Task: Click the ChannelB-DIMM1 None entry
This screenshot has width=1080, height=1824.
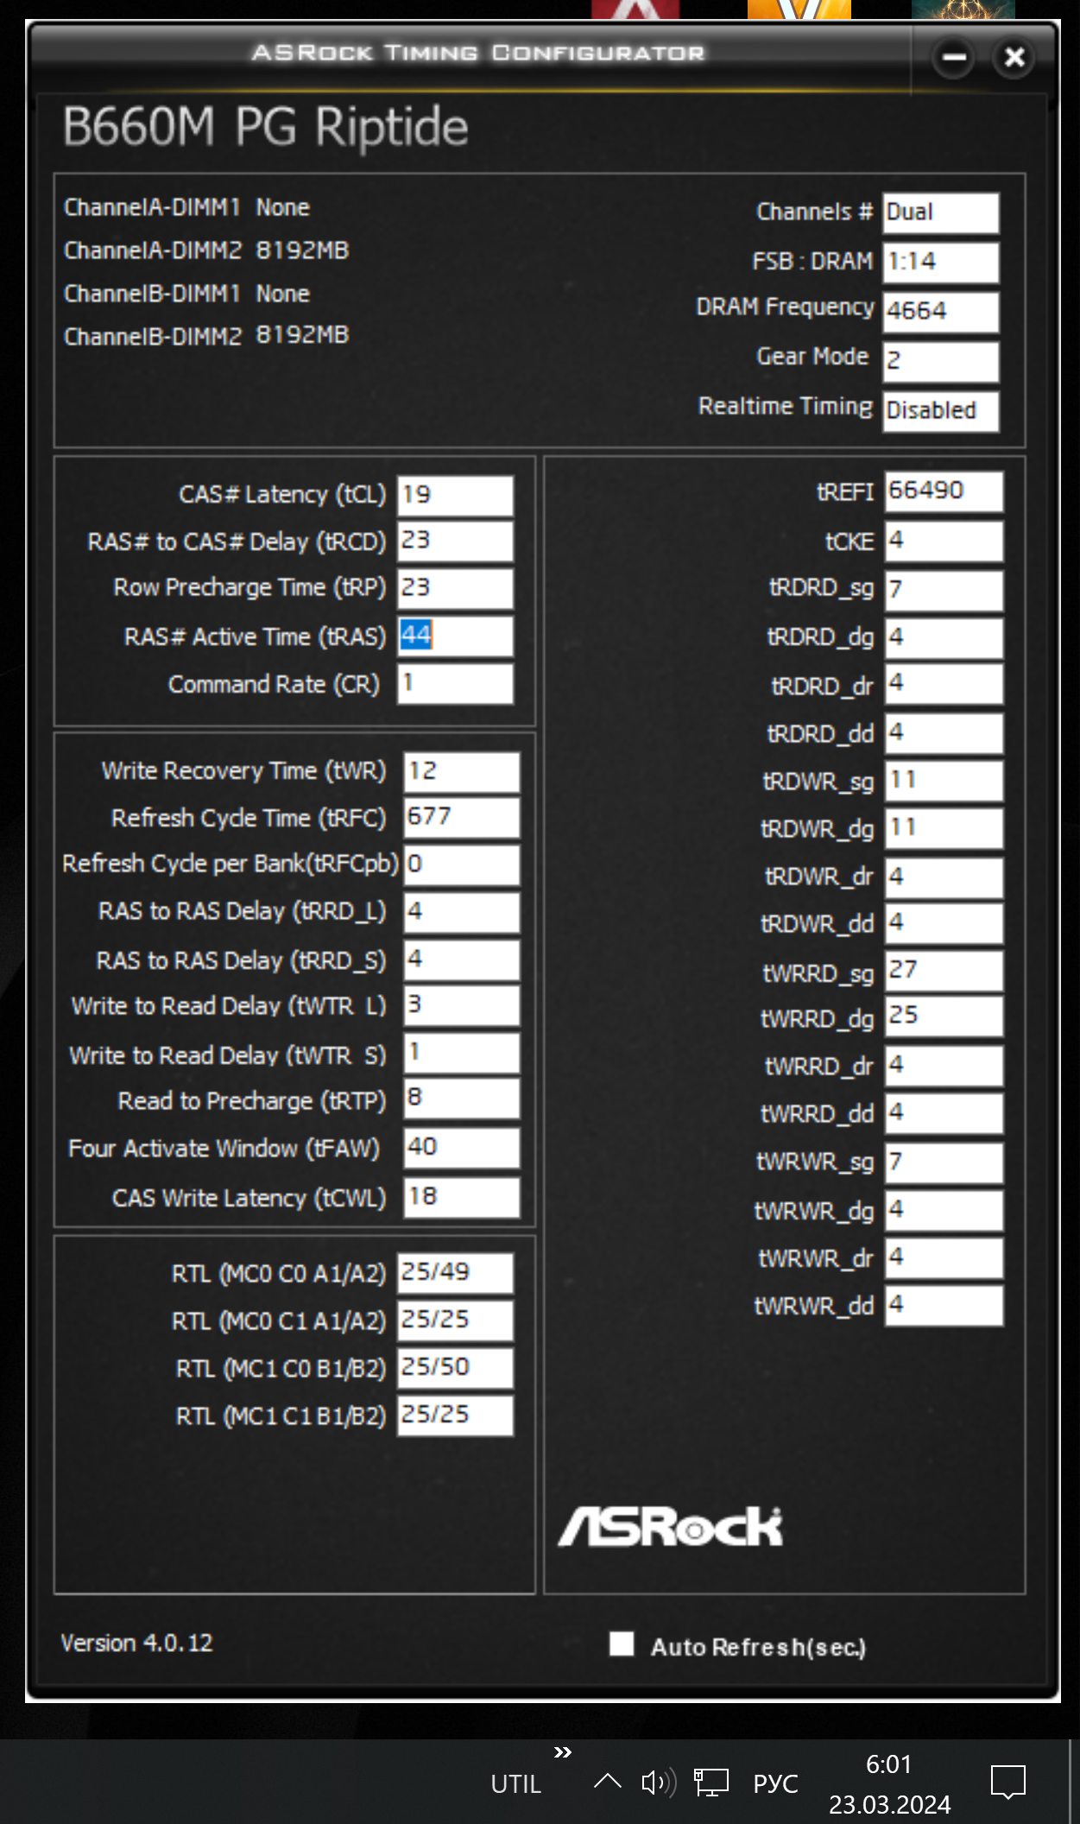Action: tap(186, 294)
